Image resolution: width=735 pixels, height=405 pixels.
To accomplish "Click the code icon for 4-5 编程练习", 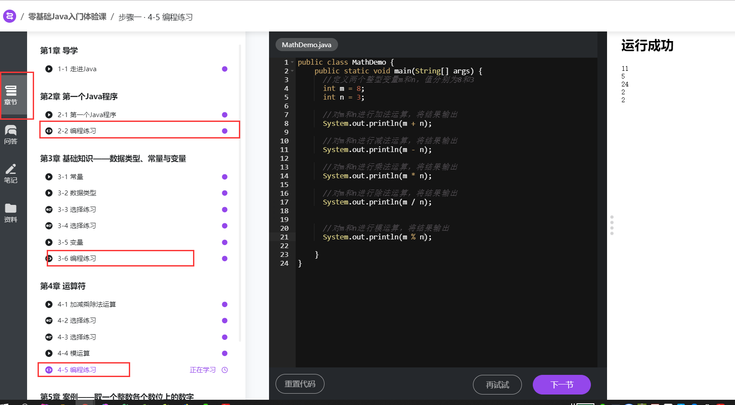I will [49, 370].
